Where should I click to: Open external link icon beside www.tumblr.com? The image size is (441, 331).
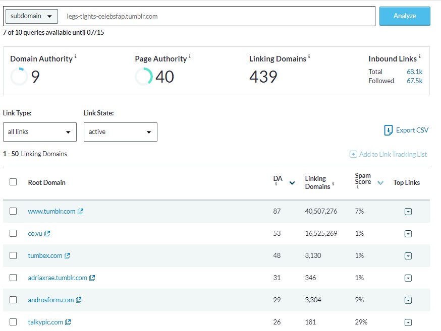[x=80, y=211]
